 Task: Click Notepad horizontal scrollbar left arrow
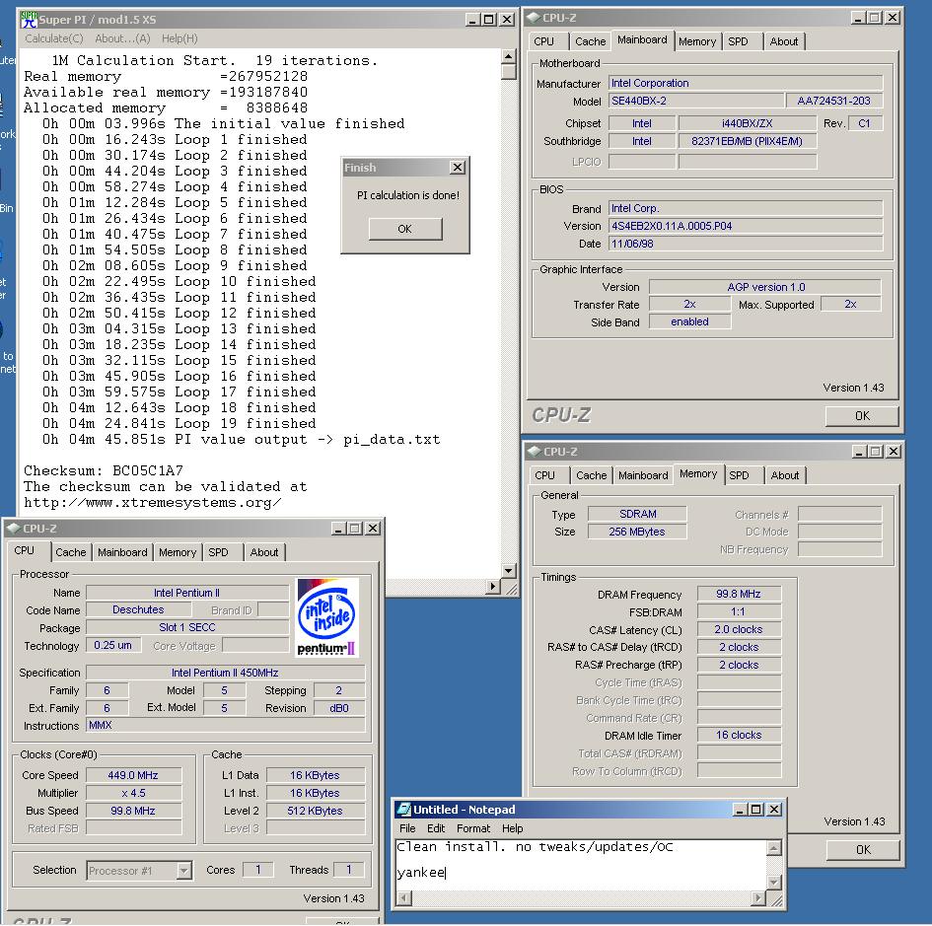[404, 898]
